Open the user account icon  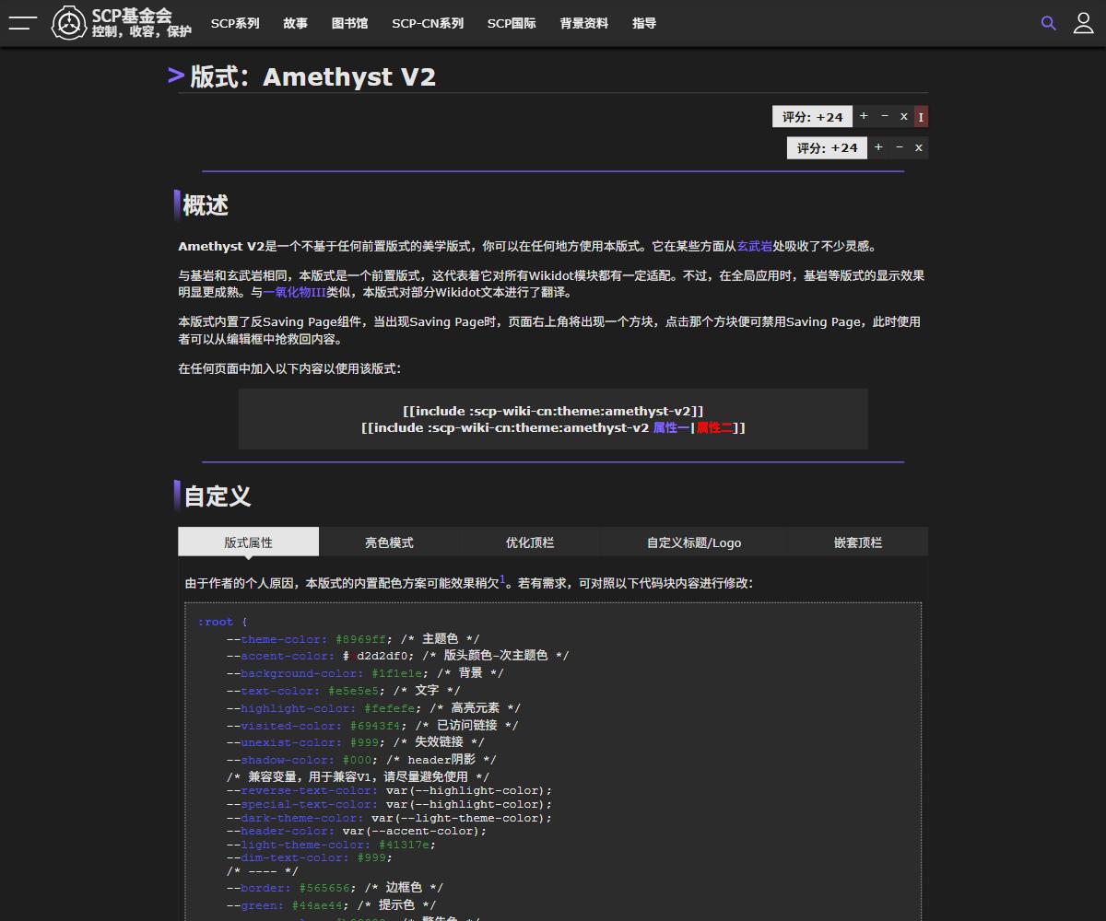(1084, 23)
